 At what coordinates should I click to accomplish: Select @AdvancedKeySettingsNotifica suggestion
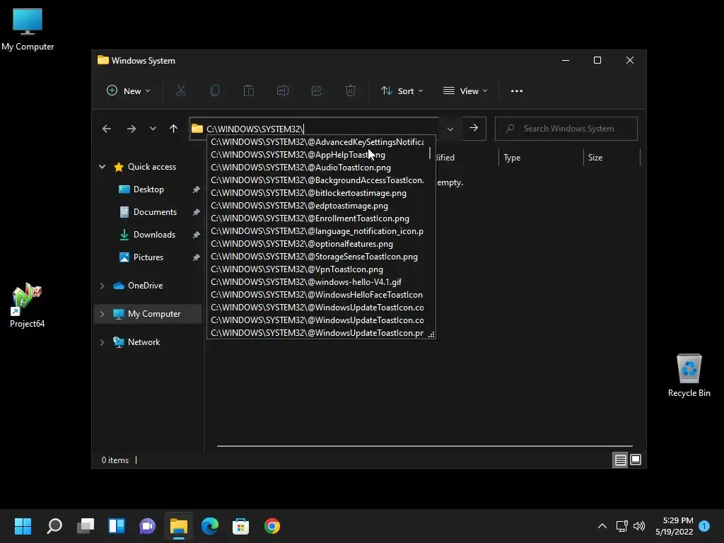(x=317, y=142)
